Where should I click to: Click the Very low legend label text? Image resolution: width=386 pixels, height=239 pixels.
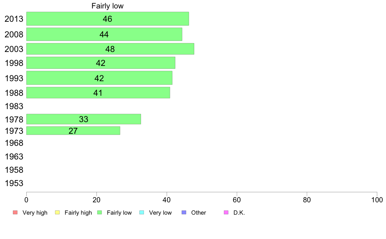click(x=160, y=213)
